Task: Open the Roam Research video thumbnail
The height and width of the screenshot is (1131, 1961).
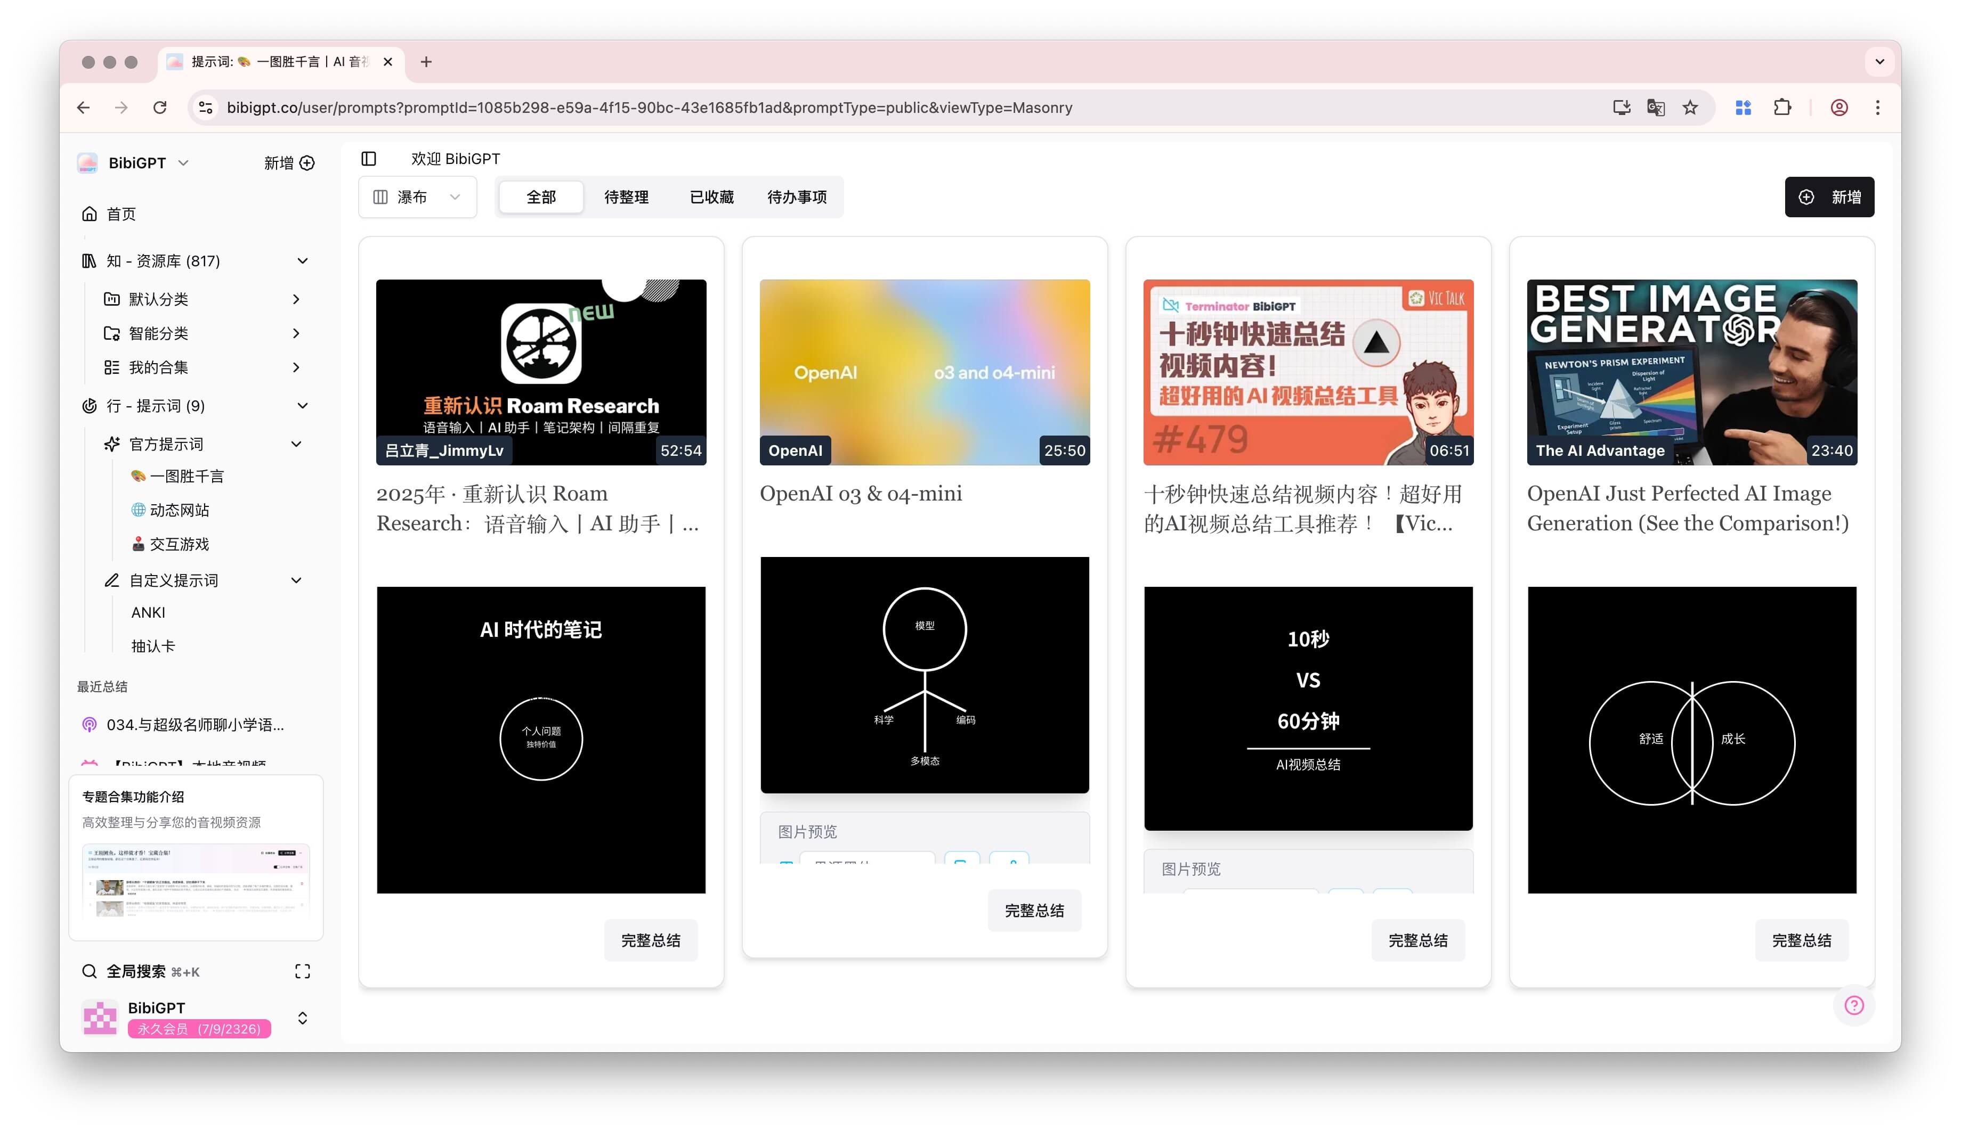Action: coord(541,372)
